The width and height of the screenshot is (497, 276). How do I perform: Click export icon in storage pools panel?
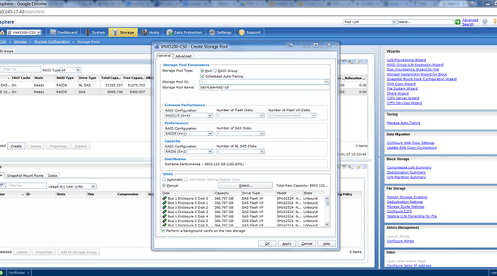(358, 62)
